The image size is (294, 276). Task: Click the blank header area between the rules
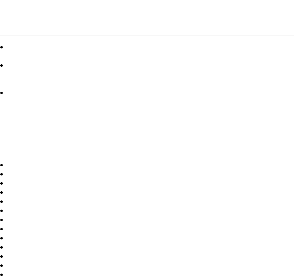click(147, 18)
